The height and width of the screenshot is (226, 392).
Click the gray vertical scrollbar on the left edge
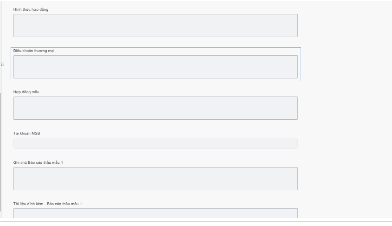(x=1, y=153)
